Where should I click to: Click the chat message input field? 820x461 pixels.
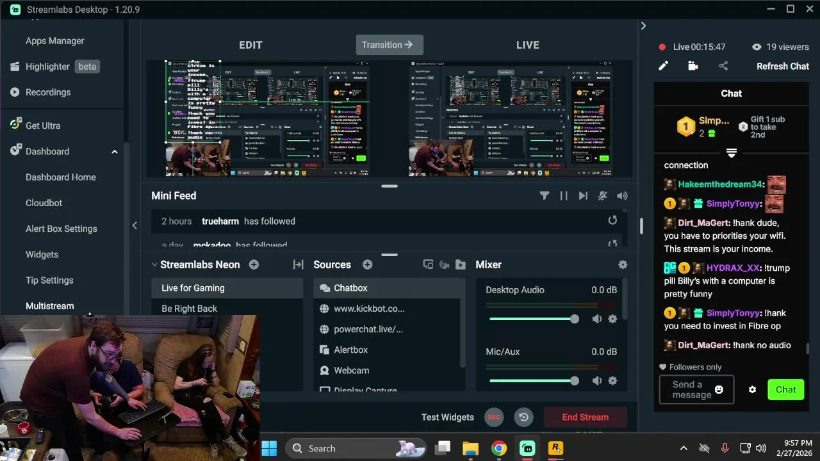[x=696, y=389]
